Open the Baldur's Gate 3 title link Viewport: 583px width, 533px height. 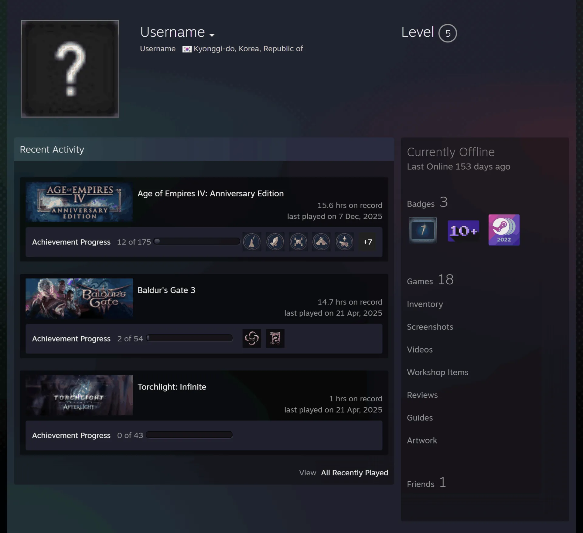click(x=166, y=290)
